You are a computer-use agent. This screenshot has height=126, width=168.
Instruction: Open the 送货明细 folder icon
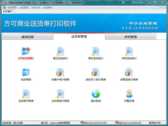(26, 72)
